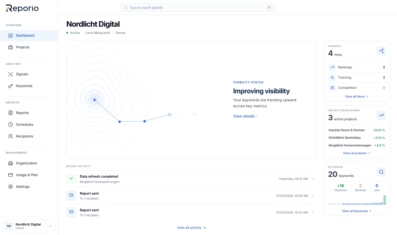Click the +18 improved keywords stat
This screenshot has width=397, height=235.
[x=340, y=188]
